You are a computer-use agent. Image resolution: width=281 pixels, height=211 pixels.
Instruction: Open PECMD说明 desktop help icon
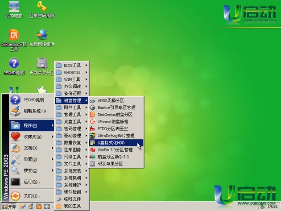coord(14,66)
